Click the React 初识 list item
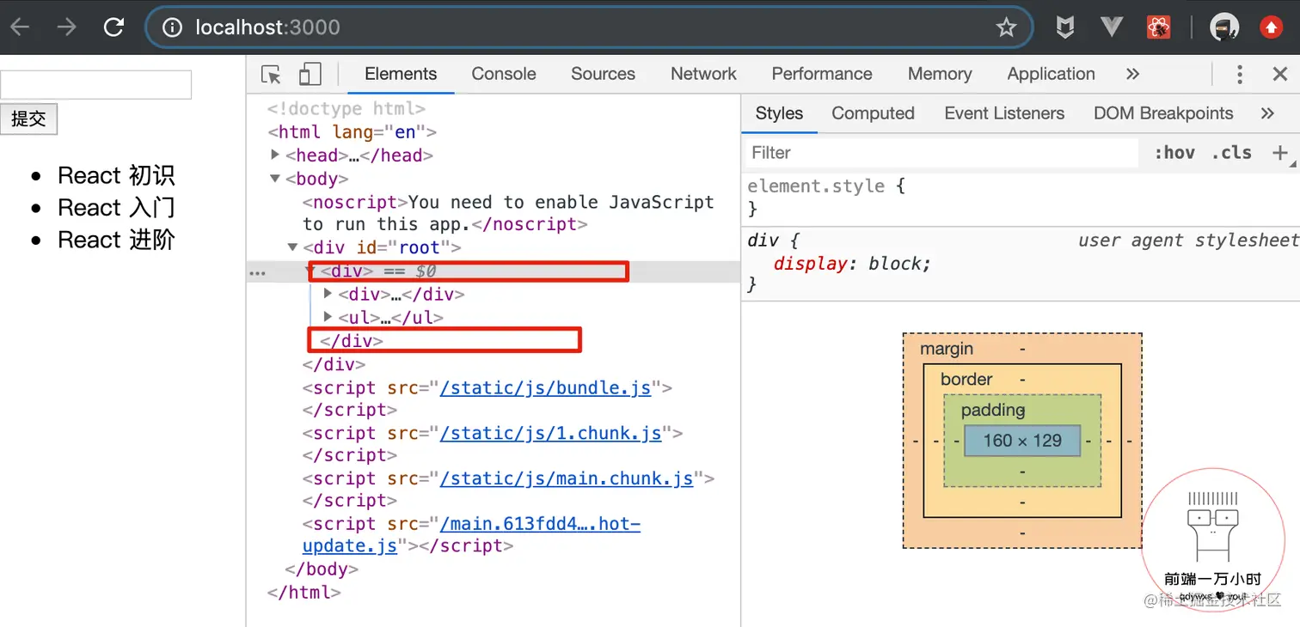 point(116,175)
